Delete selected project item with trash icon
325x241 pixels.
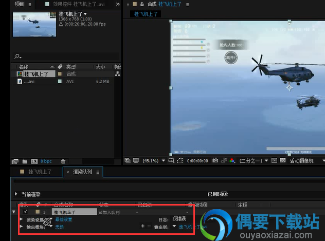pos(63,161)
